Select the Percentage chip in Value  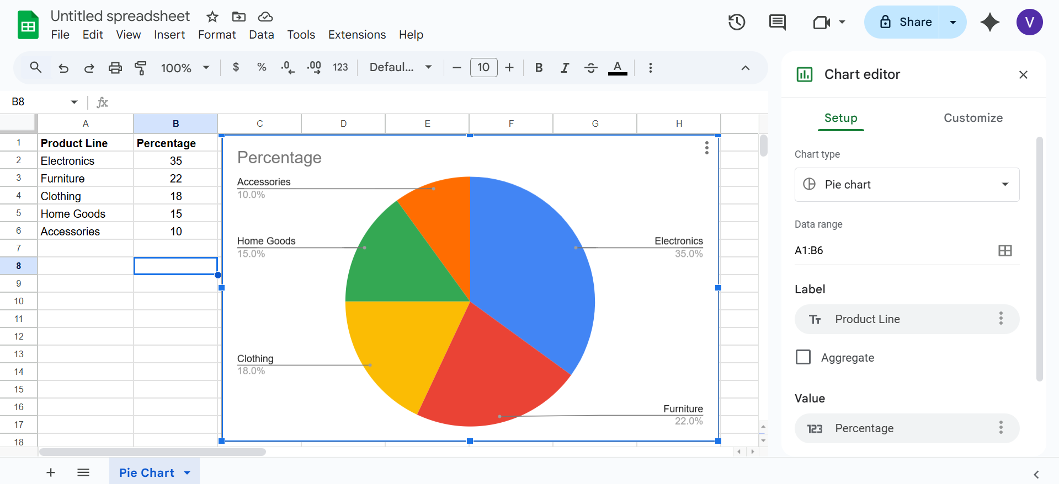pyautogui.click(x=907, y=428)
